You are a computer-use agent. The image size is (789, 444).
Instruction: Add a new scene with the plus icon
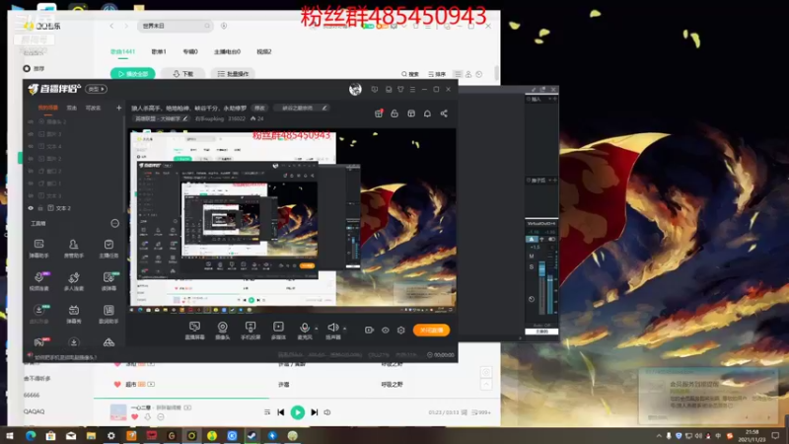point(118,108)
